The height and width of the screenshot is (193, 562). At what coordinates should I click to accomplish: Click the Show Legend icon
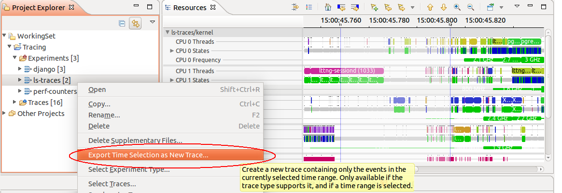pyautogui.click(x=309, y=8)
